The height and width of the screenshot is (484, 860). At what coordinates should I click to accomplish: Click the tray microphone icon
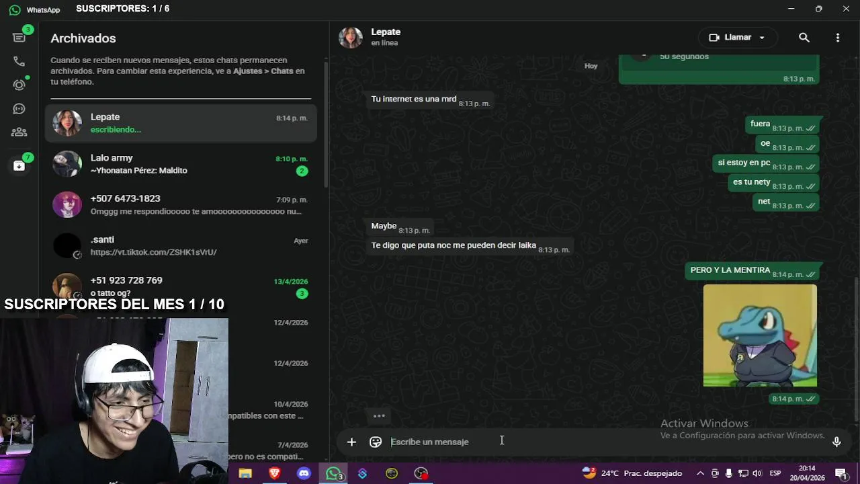click(x=729, y=473)
